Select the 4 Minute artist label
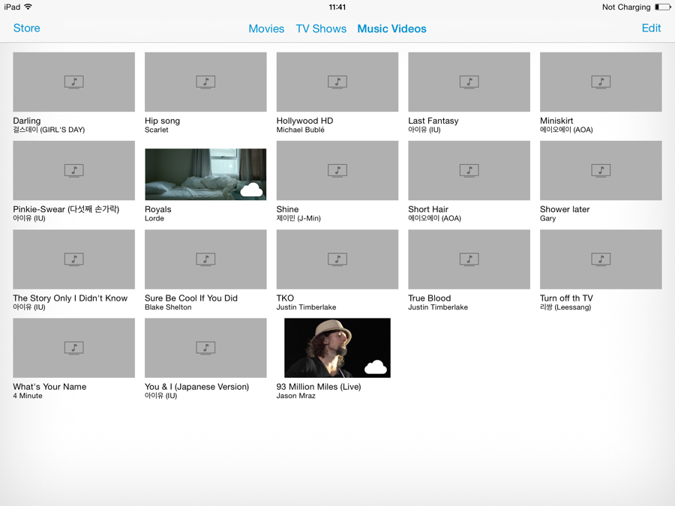The height and width of the screenshot is (506, 675). [x=28, y=396]
